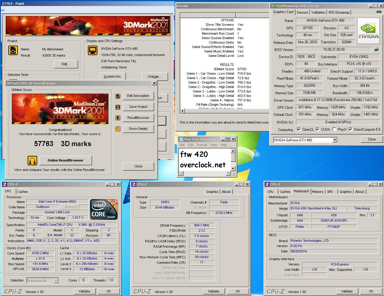
Task: Click the Bus Speed value 151.6 MHz
Action: [x=40, y=264]
